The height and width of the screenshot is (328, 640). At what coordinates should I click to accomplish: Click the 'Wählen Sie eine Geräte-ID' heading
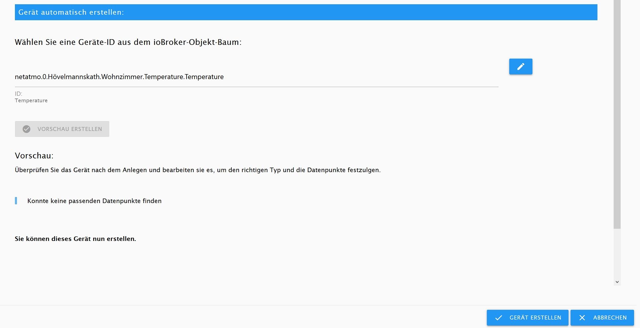pos(128,42)
